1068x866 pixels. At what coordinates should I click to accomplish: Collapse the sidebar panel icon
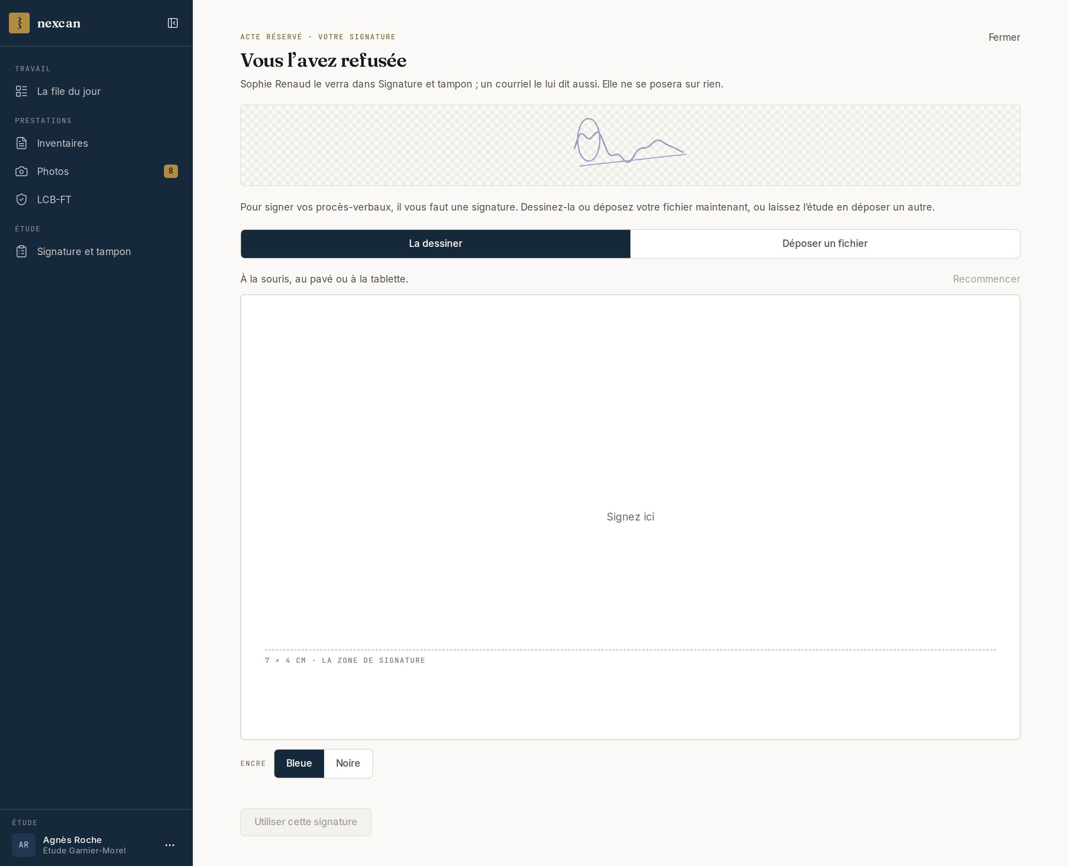tap(173, 23)
